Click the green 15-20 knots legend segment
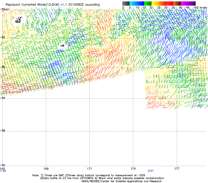Viewport: 208px width, 183px height. [148, 3]
